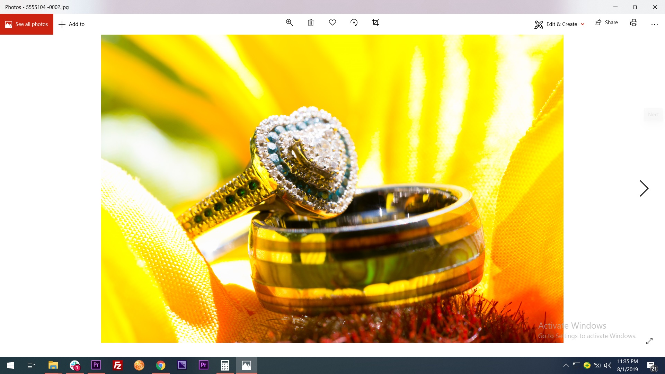
Task: Open FileZilla from the taskbar
Action: [x=118, y=365]
